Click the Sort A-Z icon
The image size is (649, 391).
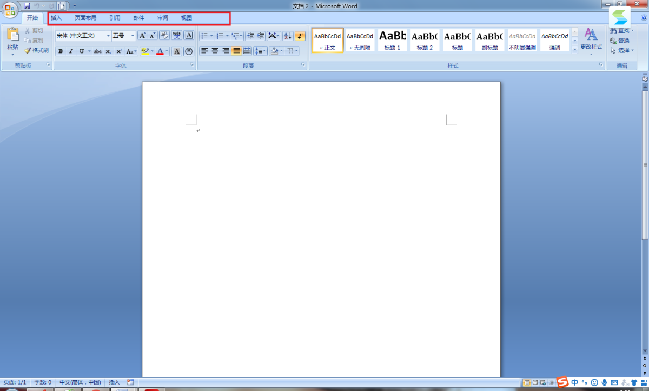click(288, 36)
